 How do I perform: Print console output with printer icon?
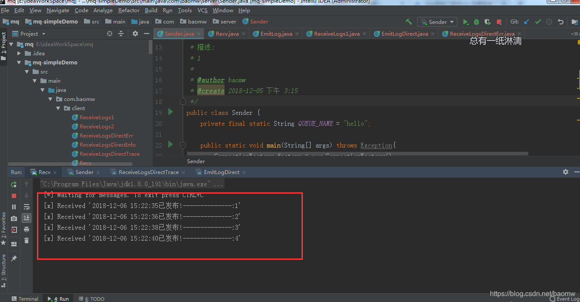[x=27, y=229]
